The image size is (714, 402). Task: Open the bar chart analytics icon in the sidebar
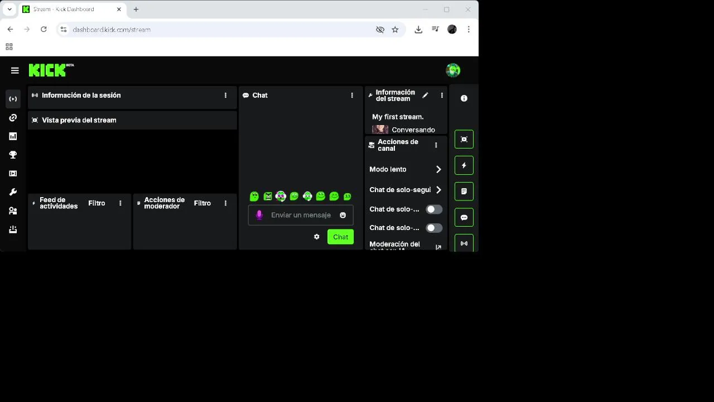pos(13,136)
